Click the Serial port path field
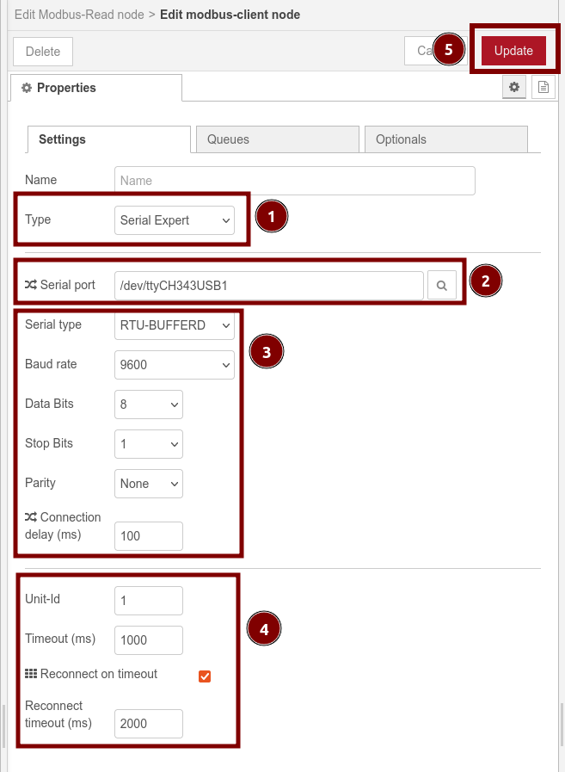Screen dimensions: 565x772 click(268, 286)
